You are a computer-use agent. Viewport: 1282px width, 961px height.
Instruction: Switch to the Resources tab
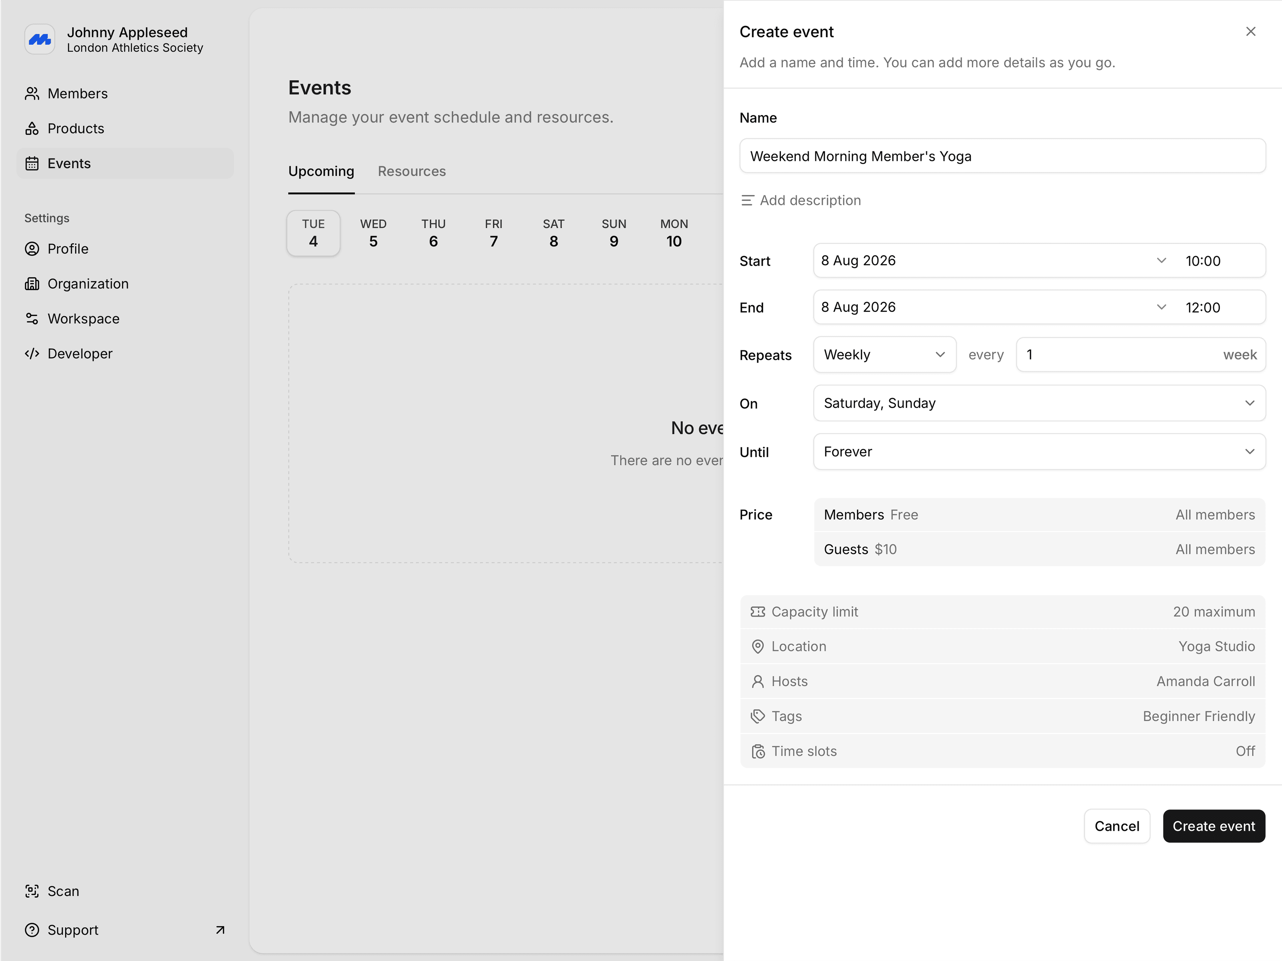412,172
